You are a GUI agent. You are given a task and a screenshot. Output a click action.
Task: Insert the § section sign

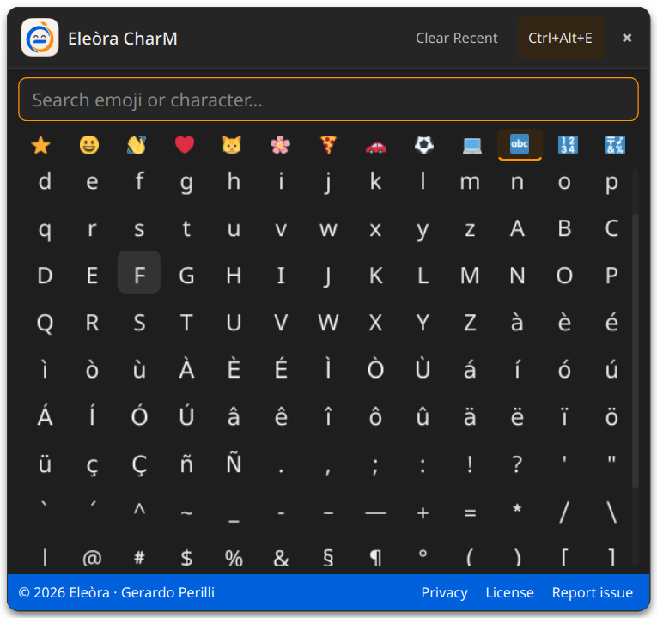(x=328, y=557)
